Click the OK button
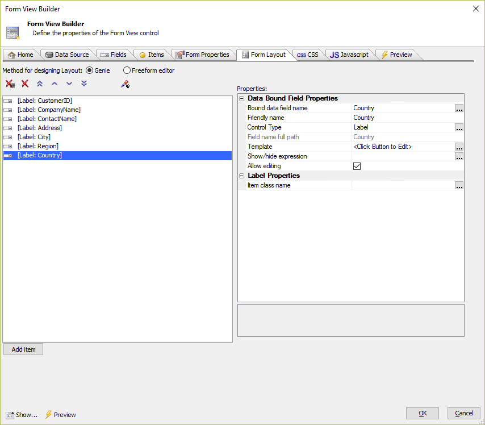This screenshot has width=485, height=425. 423,413
